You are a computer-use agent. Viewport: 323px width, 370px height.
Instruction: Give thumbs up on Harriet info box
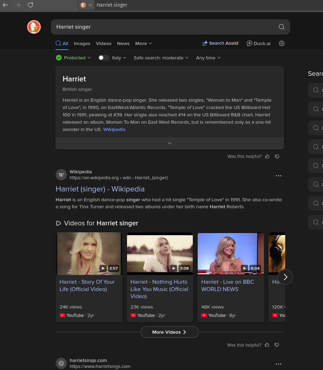click(267, 157)
